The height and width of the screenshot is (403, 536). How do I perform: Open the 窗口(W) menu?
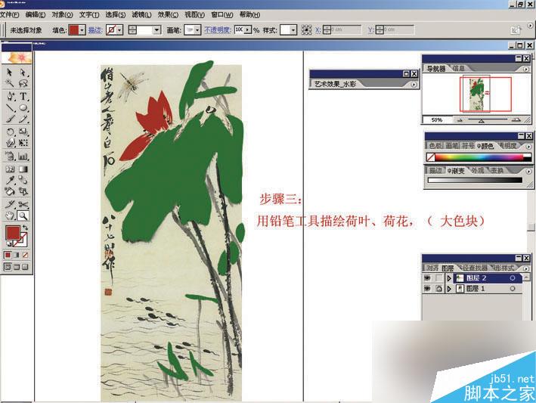pos(222,14)
